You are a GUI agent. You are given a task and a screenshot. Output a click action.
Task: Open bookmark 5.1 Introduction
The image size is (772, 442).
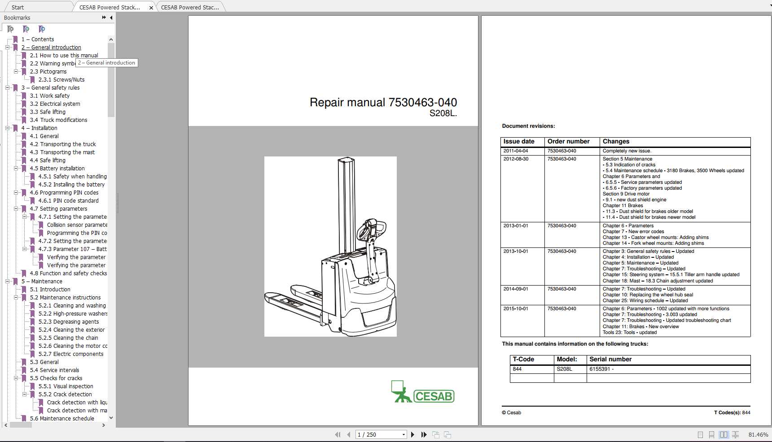(50, 290)
